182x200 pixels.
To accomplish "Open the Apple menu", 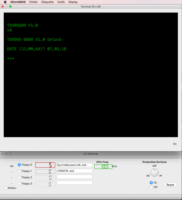I will (5, 2).
